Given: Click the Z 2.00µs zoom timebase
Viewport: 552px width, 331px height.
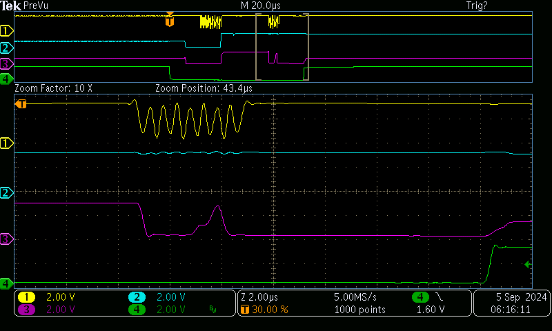Looking at the screenshot, I should click(x=259, y=297).
